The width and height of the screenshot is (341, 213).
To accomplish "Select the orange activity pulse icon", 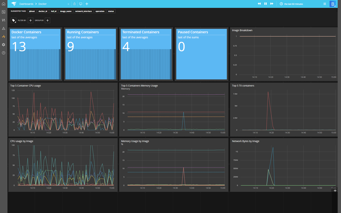I will coord(3,37).
